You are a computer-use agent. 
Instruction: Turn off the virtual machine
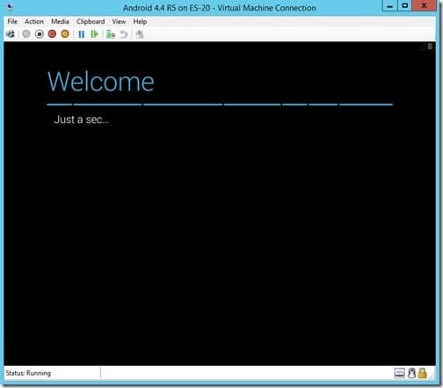coord(40,34)
